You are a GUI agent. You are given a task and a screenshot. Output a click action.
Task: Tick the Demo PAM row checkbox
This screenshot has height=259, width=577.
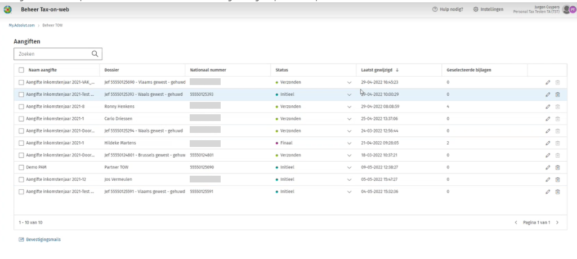[x=21, y=167]
